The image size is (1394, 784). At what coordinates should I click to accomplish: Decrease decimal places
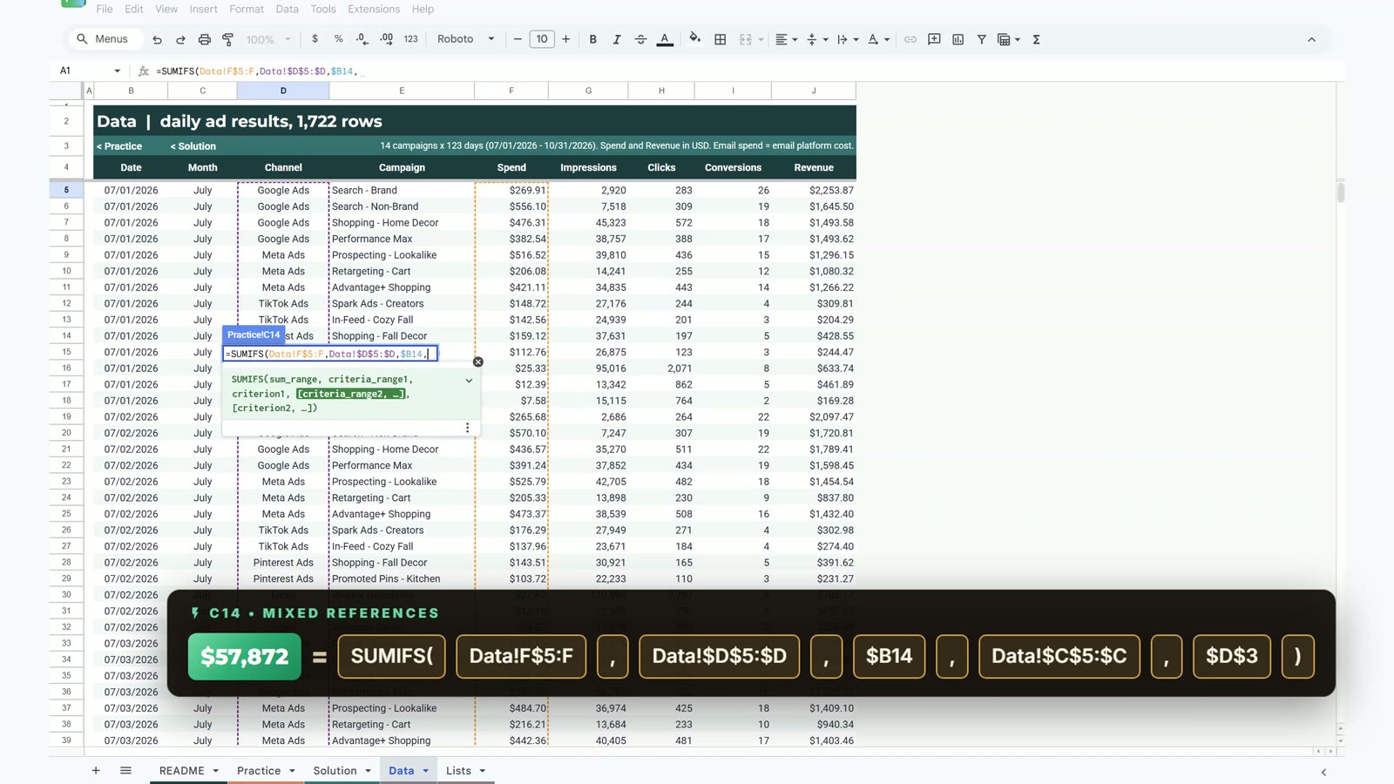click(x=362, y=39)
